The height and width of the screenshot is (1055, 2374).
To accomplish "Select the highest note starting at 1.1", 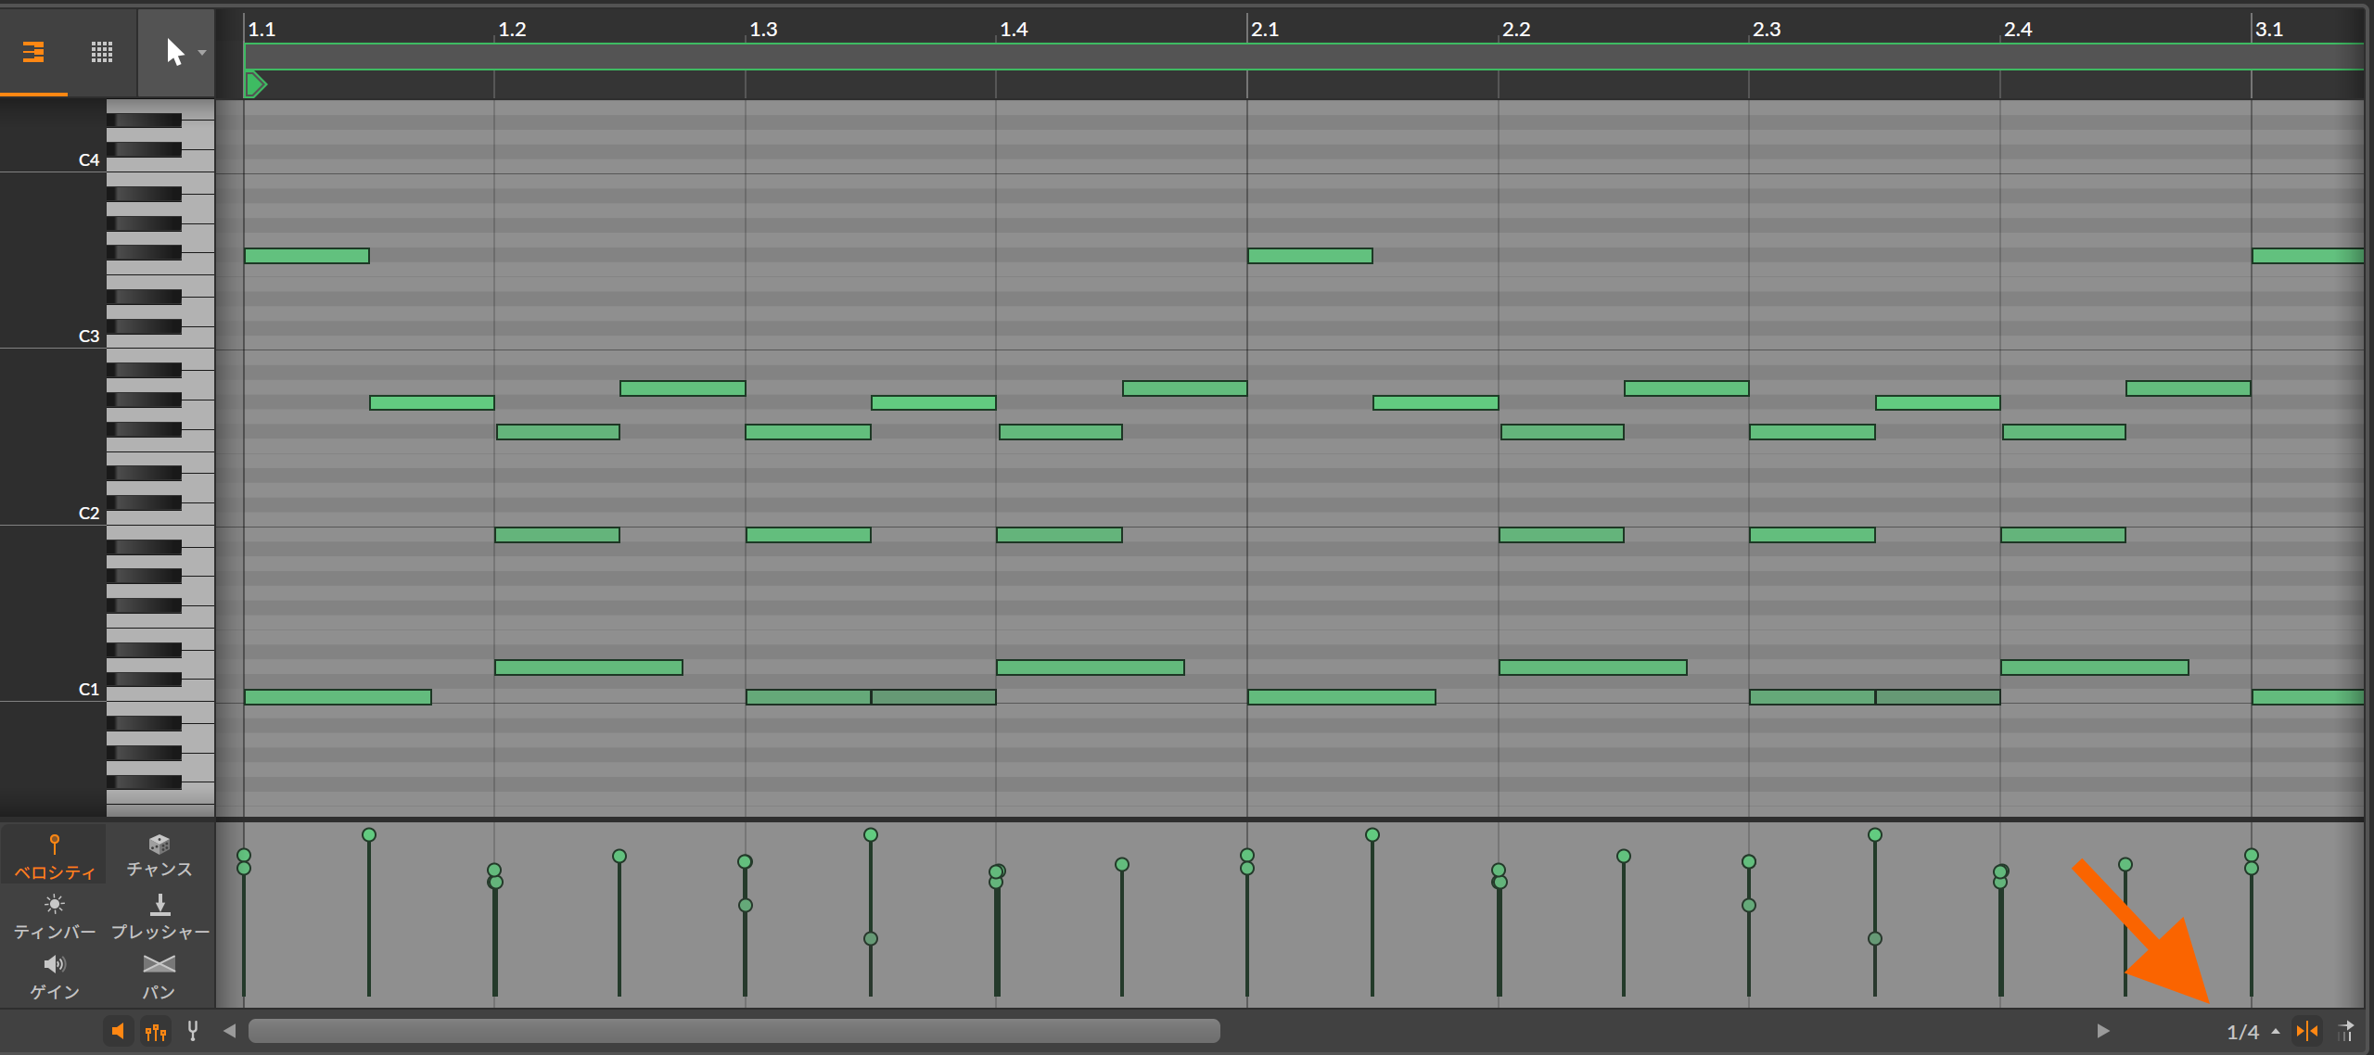I will click(x=307, y=256).
